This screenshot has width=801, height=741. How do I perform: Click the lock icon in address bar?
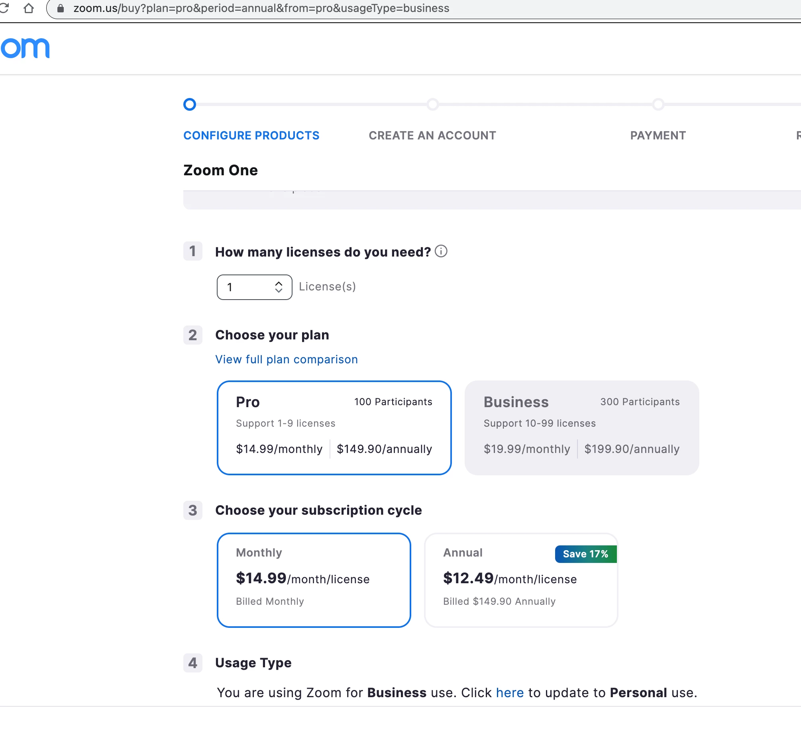61,8
